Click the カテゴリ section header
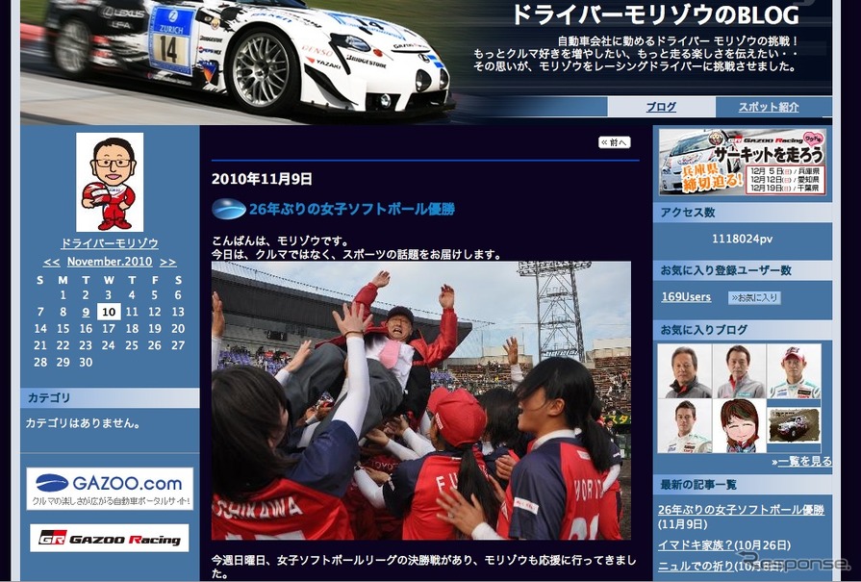The image size is (861, 582). (x=110, y=398)
